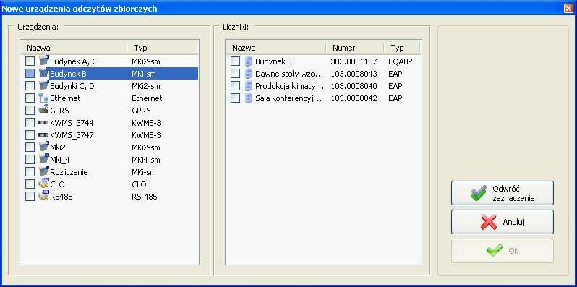Viewport: 577px width, 287px height.
Task: Select the Ethernet network device icon
Action: (x=44, y=98)
